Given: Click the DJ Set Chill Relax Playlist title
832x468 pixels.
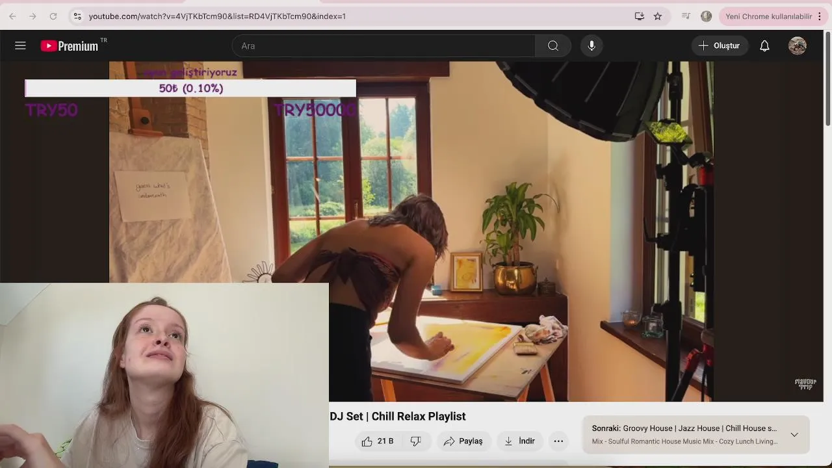Looking at the screenshot, I should 398,417.
